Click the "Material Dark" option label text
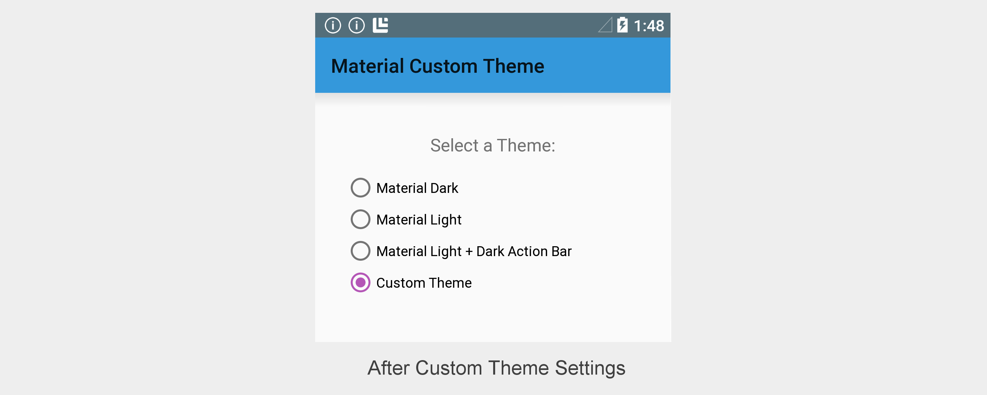This screenshot has width=987, height=395. click(417, 188)
